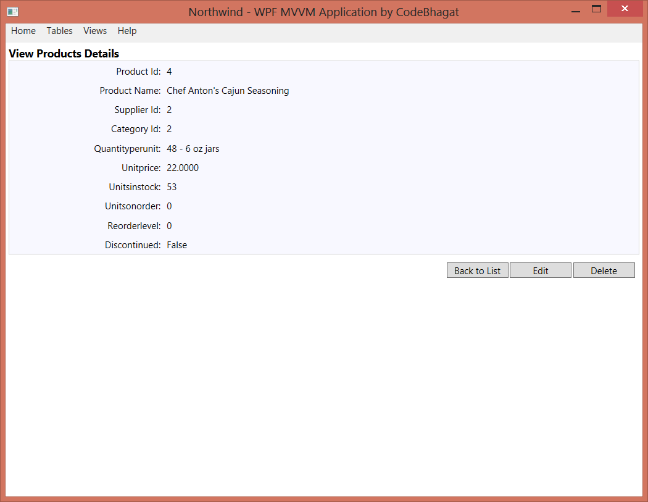The width and height of the screenshot is (648, 502).
Task: Click the units in stock value 53
Action: [x=172, y=187]
